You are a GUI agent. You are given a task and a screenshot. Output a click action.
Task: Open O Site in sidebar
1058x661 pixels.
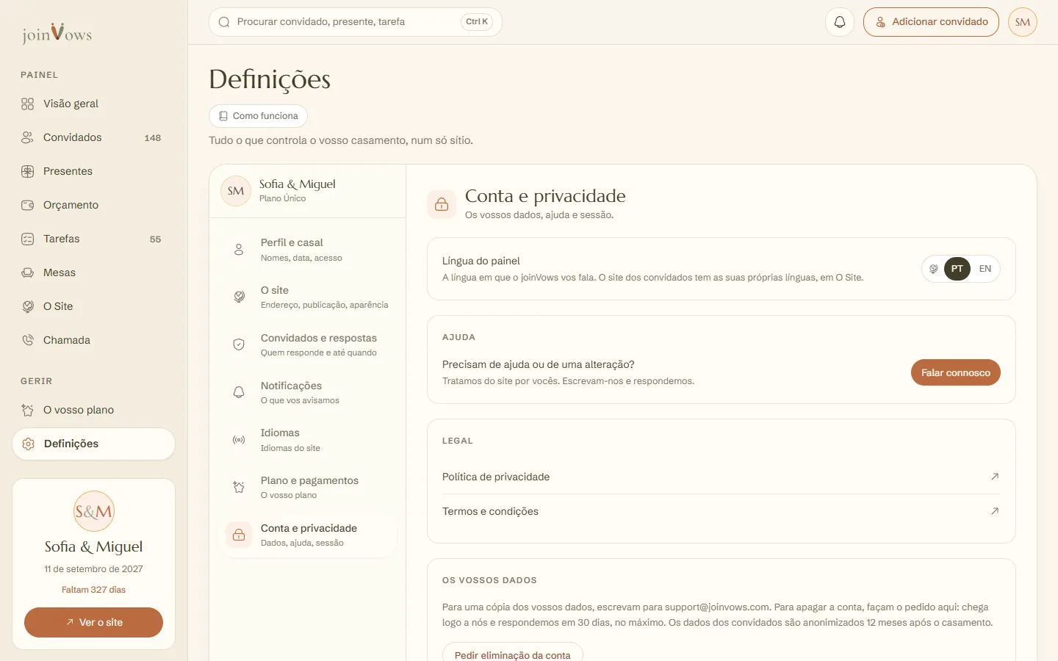click(93, 306)
